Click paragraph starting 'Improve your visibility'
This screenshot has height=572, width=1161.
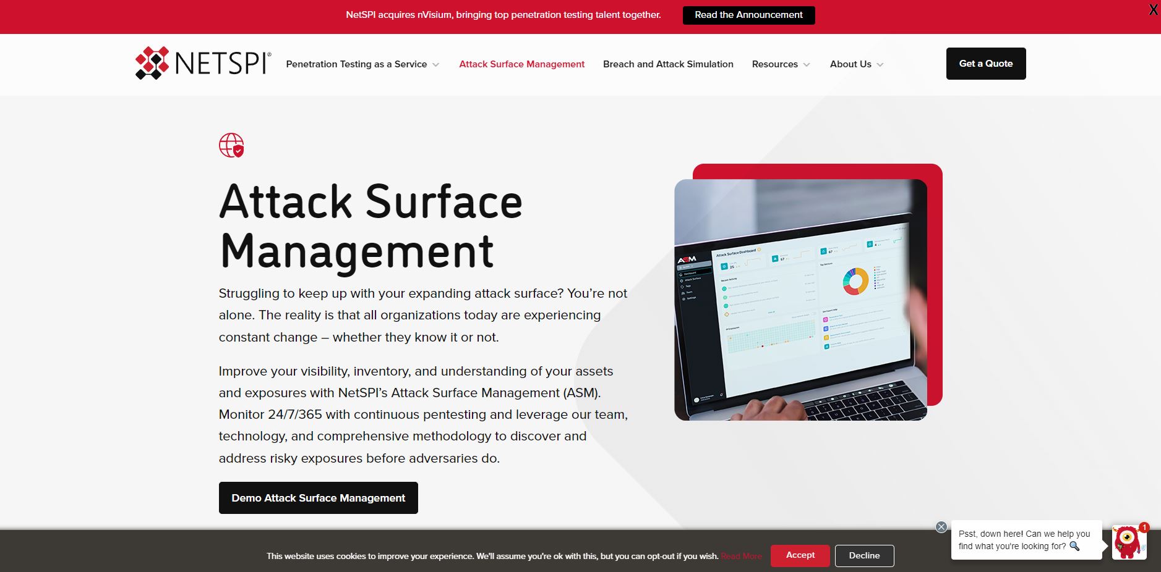point(423,414)
